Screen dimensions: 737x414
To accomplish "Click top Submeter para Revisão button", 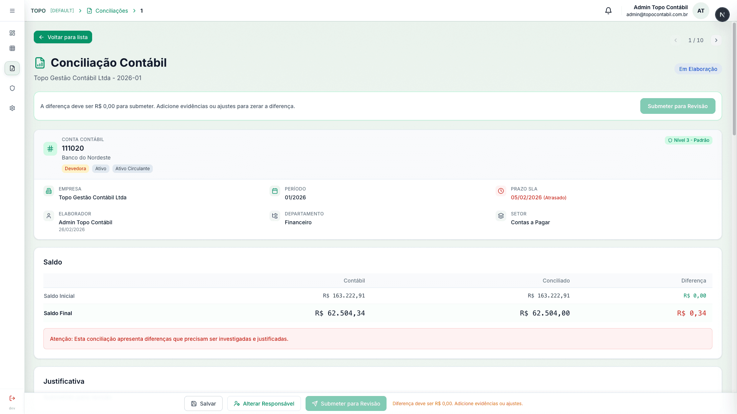I will point(678,106).
